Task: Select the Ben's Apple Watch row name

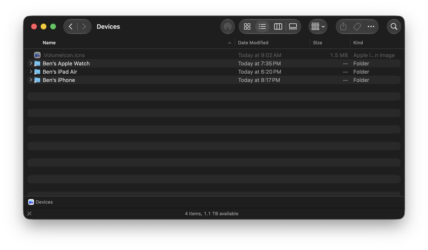Action: [66, 63]
